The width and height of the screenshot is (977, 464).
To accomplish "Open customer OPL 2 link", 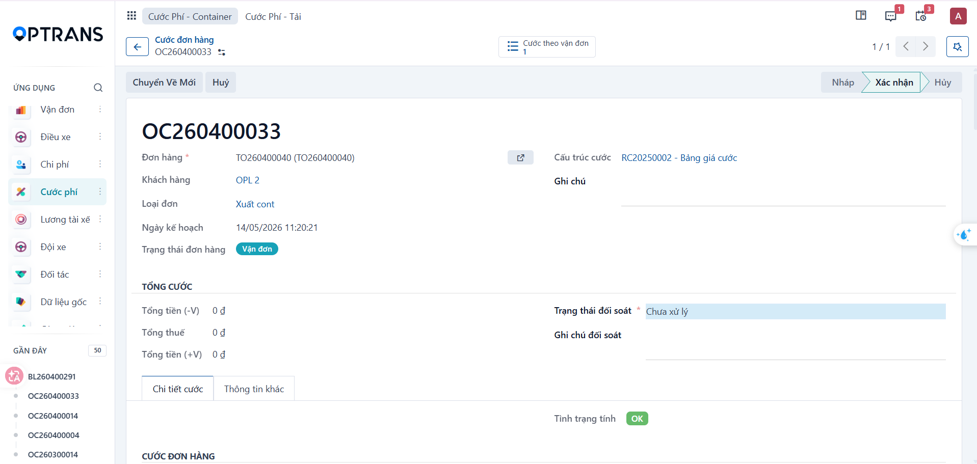I will pyautogui.click(x=248, y=180).
